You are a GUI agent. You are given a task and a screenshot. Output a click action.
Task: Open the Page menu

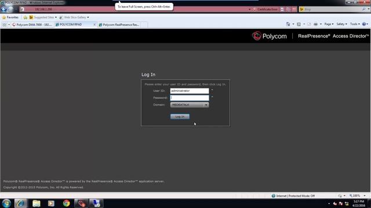pos(329,24)
